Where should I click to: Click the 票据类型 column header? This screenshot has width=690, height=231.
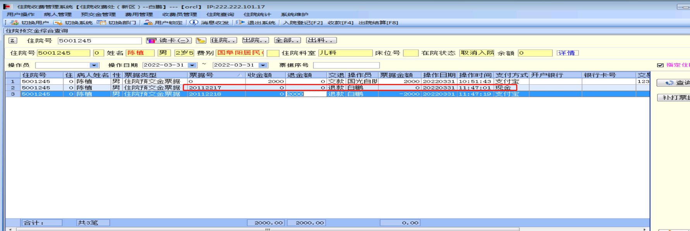pyautogui.click(x=154, y=75)
